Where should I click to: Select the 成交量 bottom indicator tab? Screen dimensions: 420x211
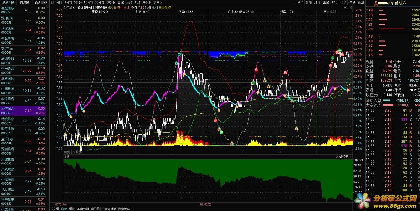point(54,209)
